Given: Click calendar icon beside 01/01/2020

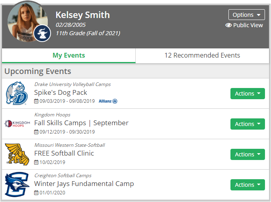Looking at the screenshot, I should click(36, 192).
